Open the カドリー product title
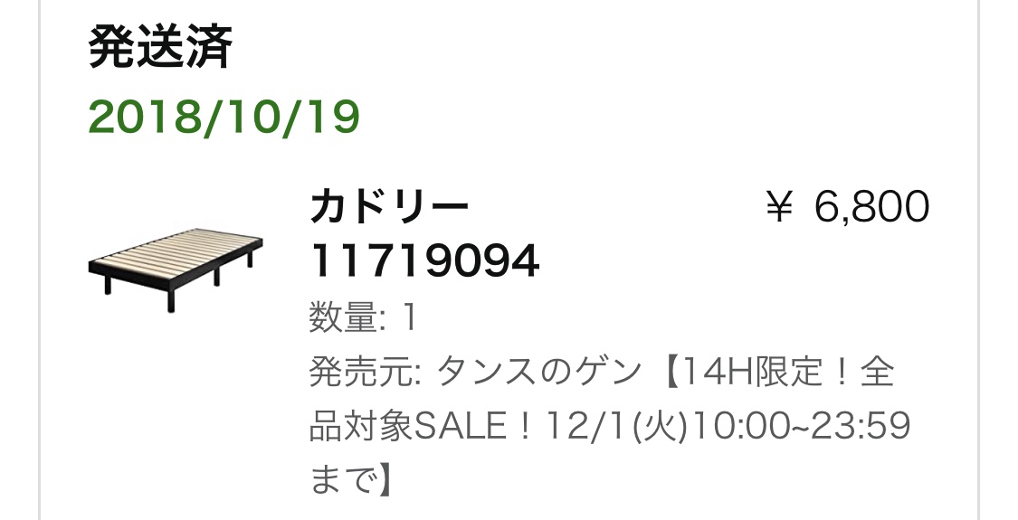The image size is (1018, 520). pyautogui.click(x=389, y=206)
